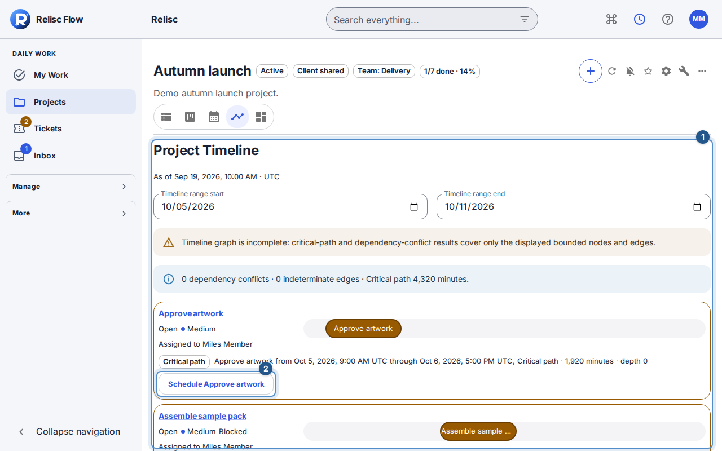Open the MM user avatar menu
This screenshot has height=451, width=722.
coord(699,19)
